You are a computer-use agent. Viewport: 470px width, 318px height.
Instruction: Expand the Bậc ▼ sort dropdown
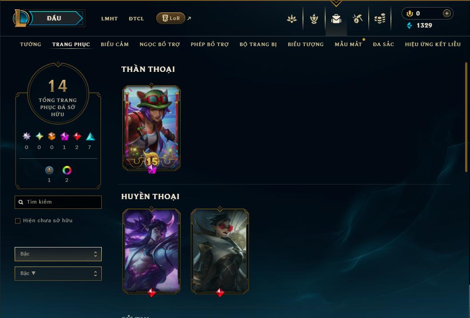tap(58, 273)
